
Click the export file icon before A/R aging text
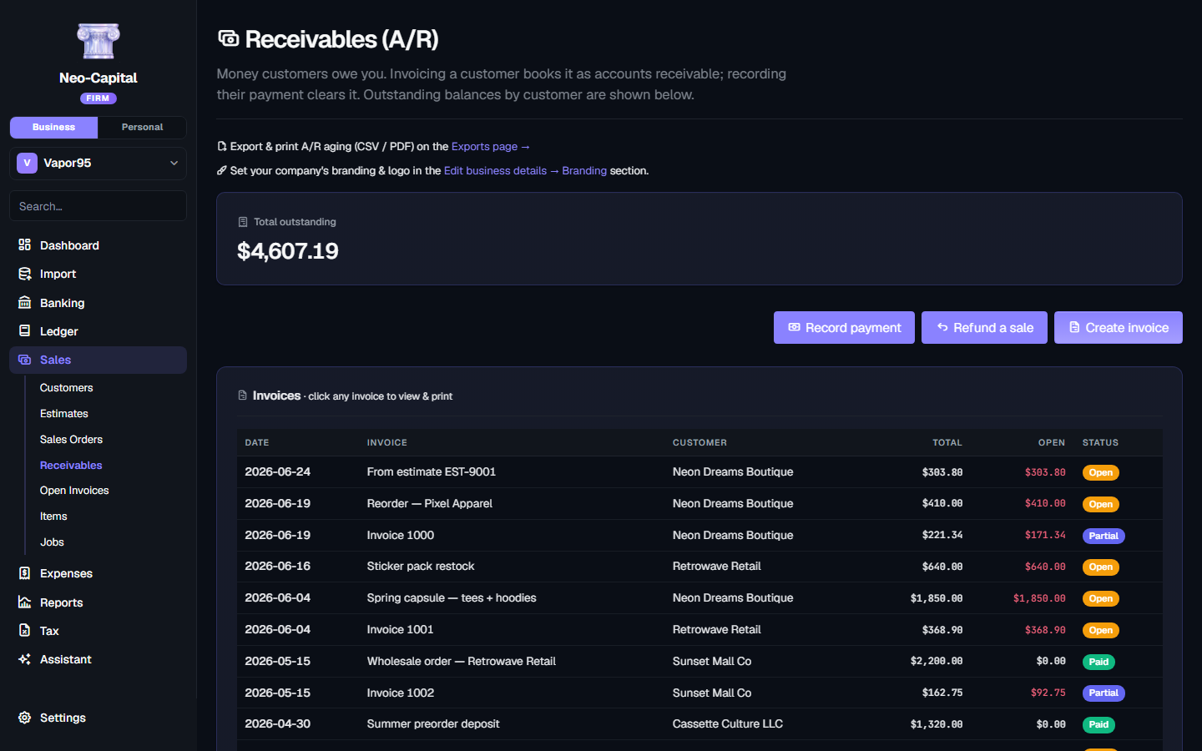pos(222,146)
